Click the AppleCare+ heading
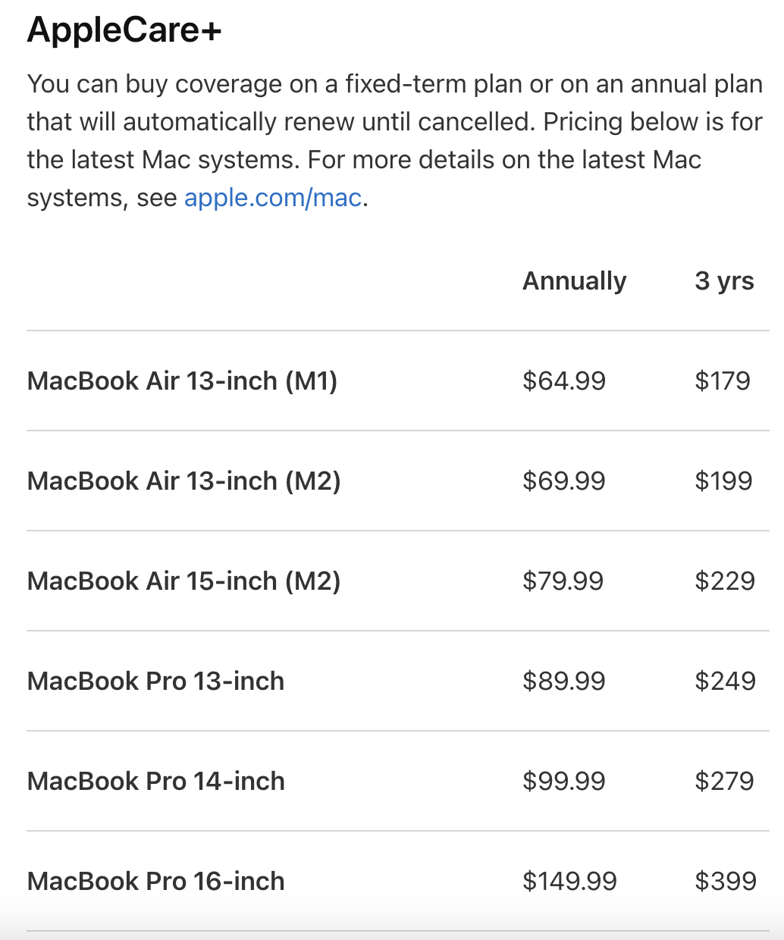This screenshot has height=940, width=784. 124,30
